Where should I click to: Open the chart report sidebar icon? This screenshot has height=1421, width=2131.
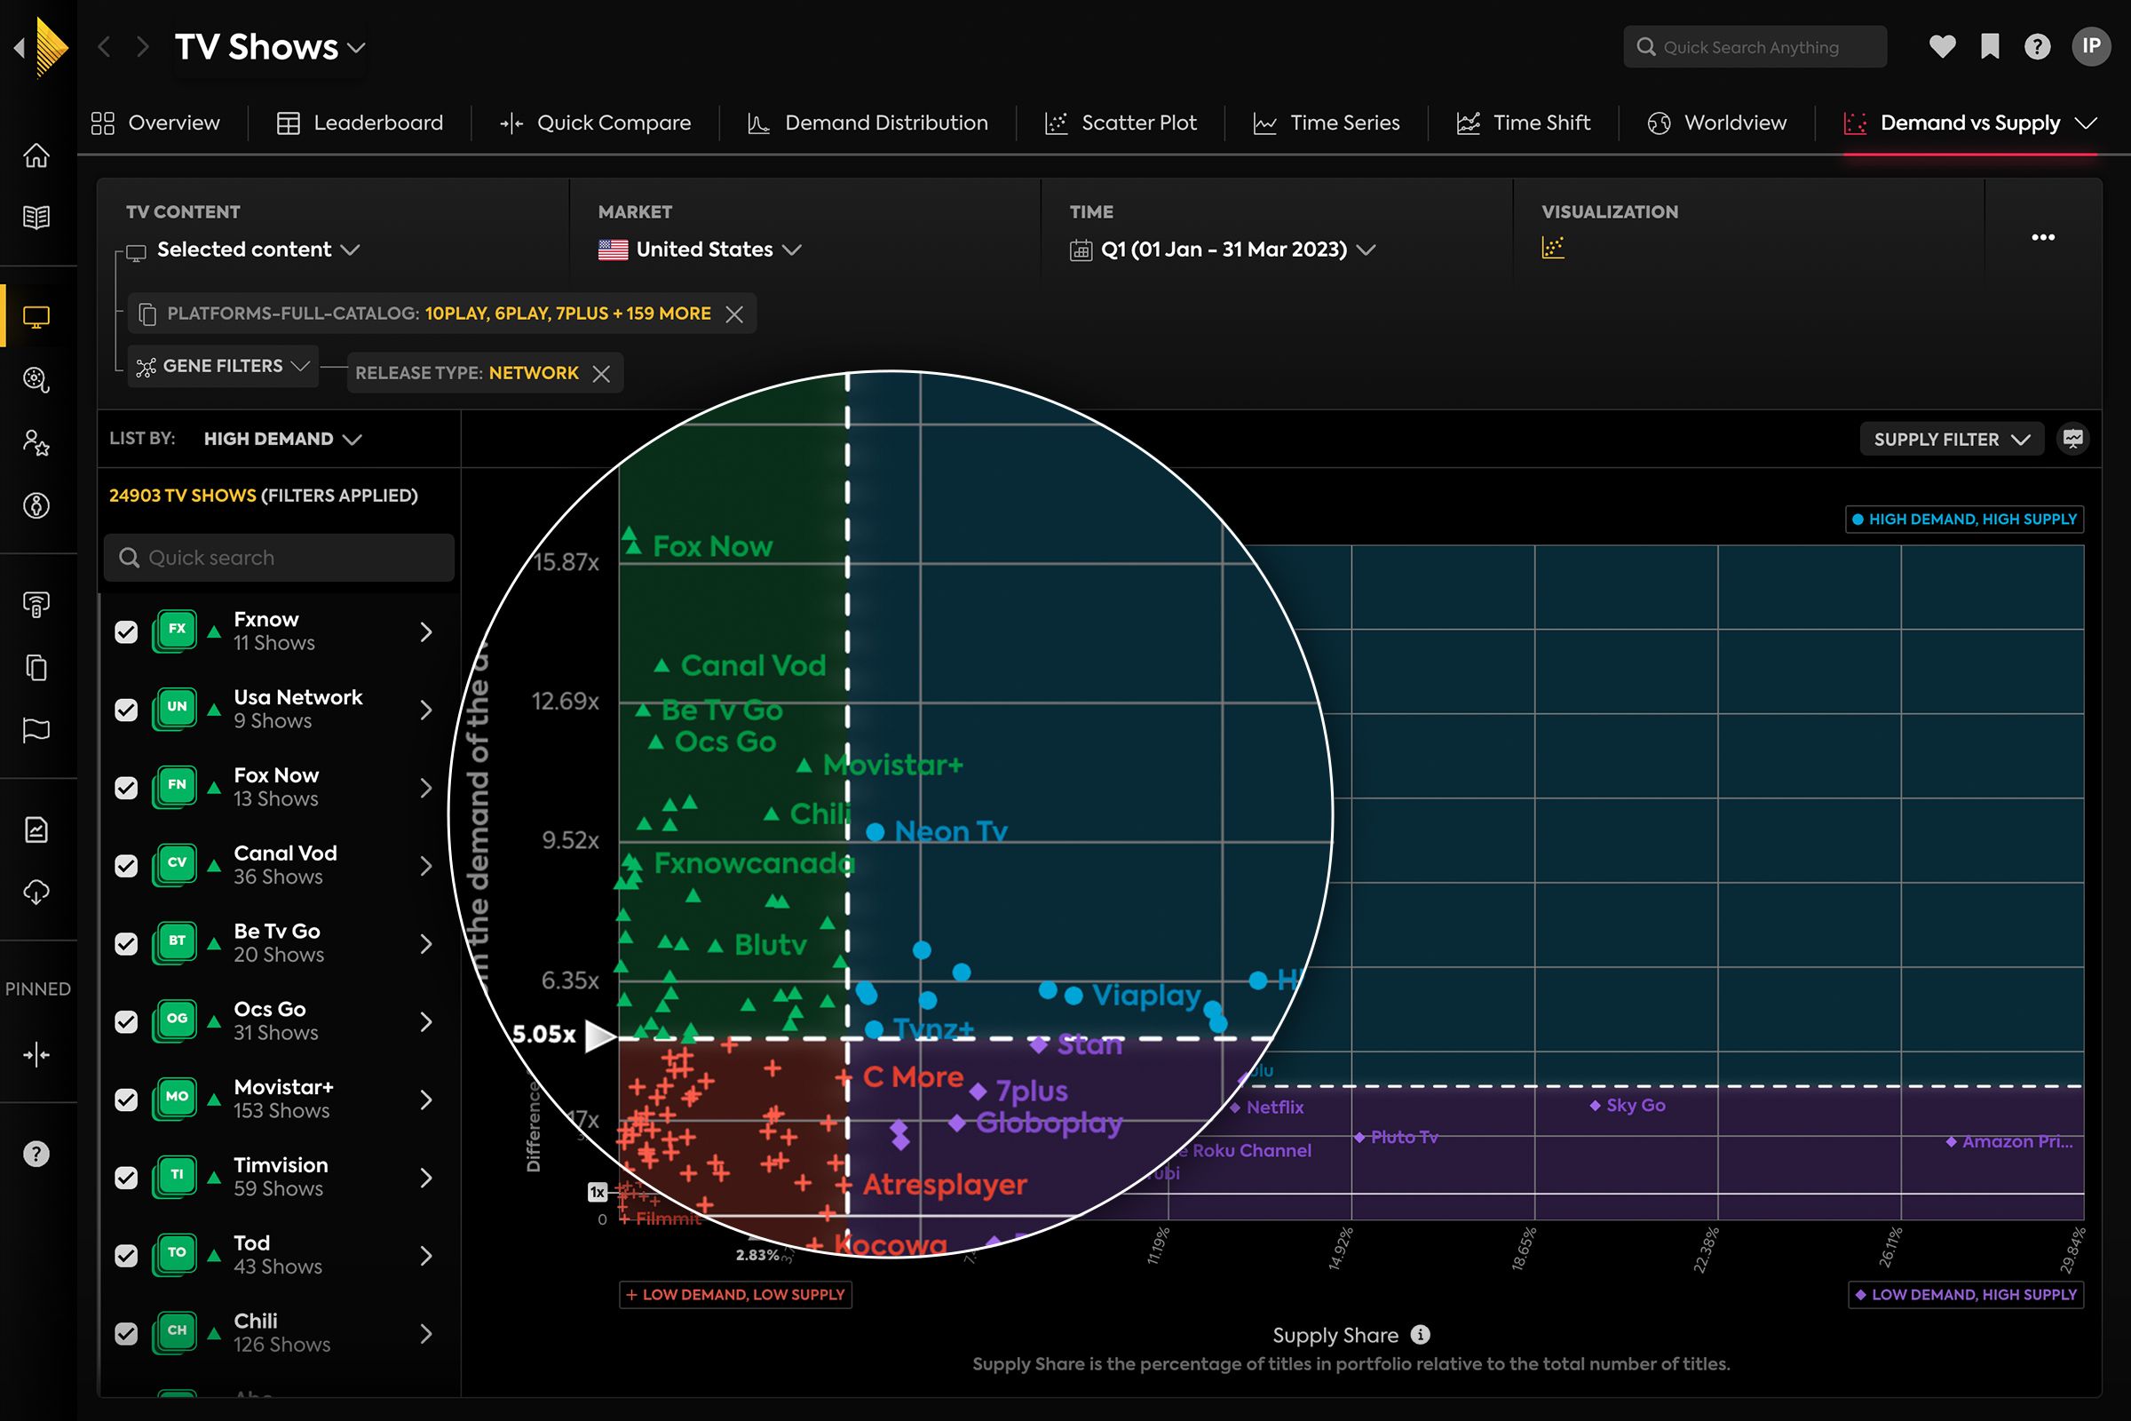click(36, 830)
